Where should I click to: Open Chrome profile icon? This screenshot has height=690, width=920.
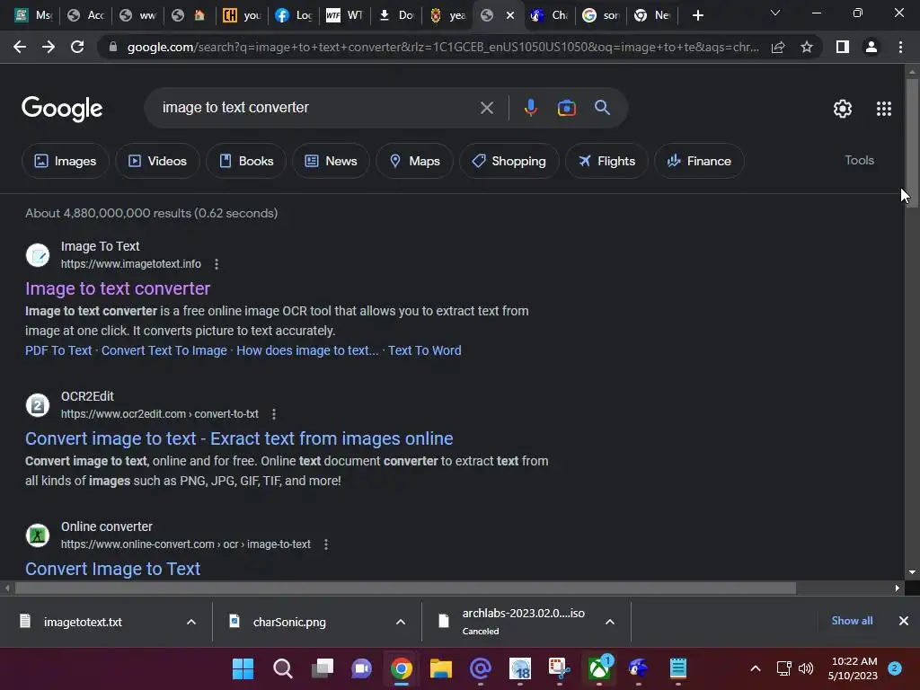click(871, 47)
